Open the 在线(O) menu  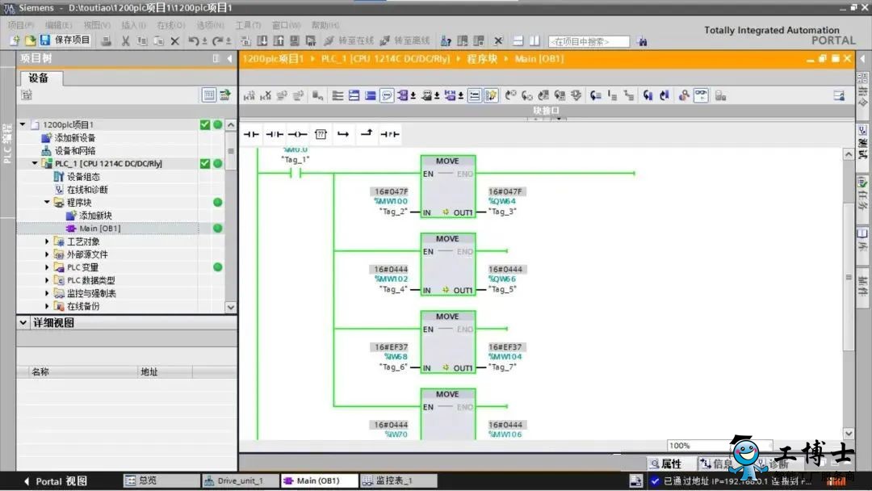coord(170,25)
